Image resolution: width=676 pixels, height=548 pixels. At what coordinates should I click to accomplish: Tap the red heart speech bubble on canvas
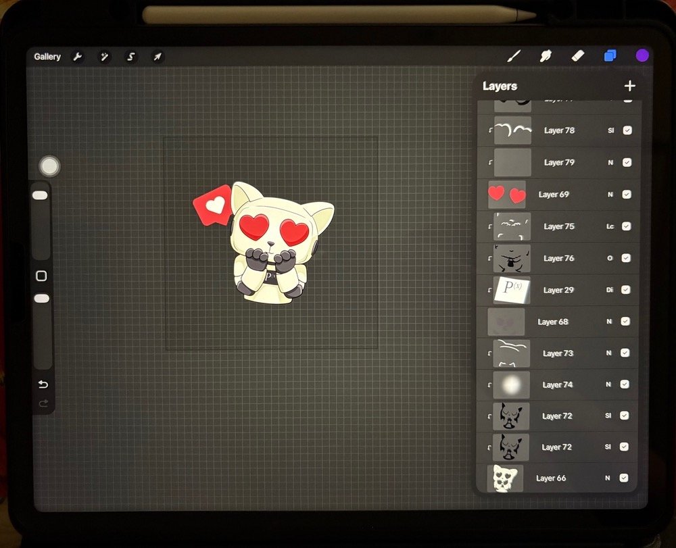pyautogui.click(x=214, y=205)
